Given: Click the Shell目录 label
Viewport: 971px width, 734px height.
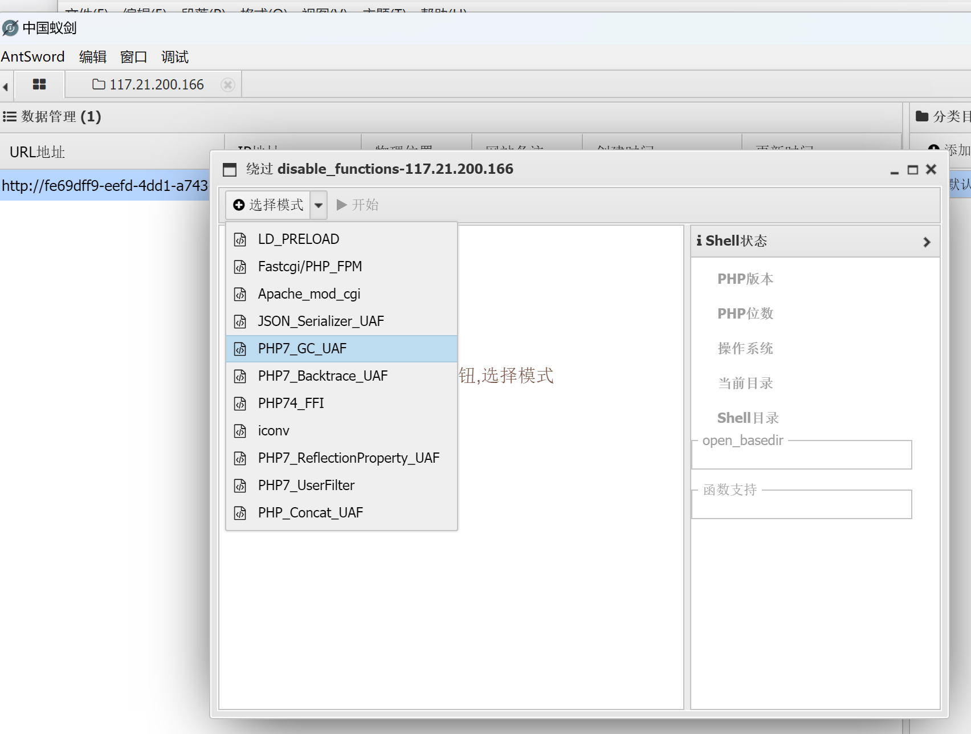Looking at the screenshot, I should point(748,418).
